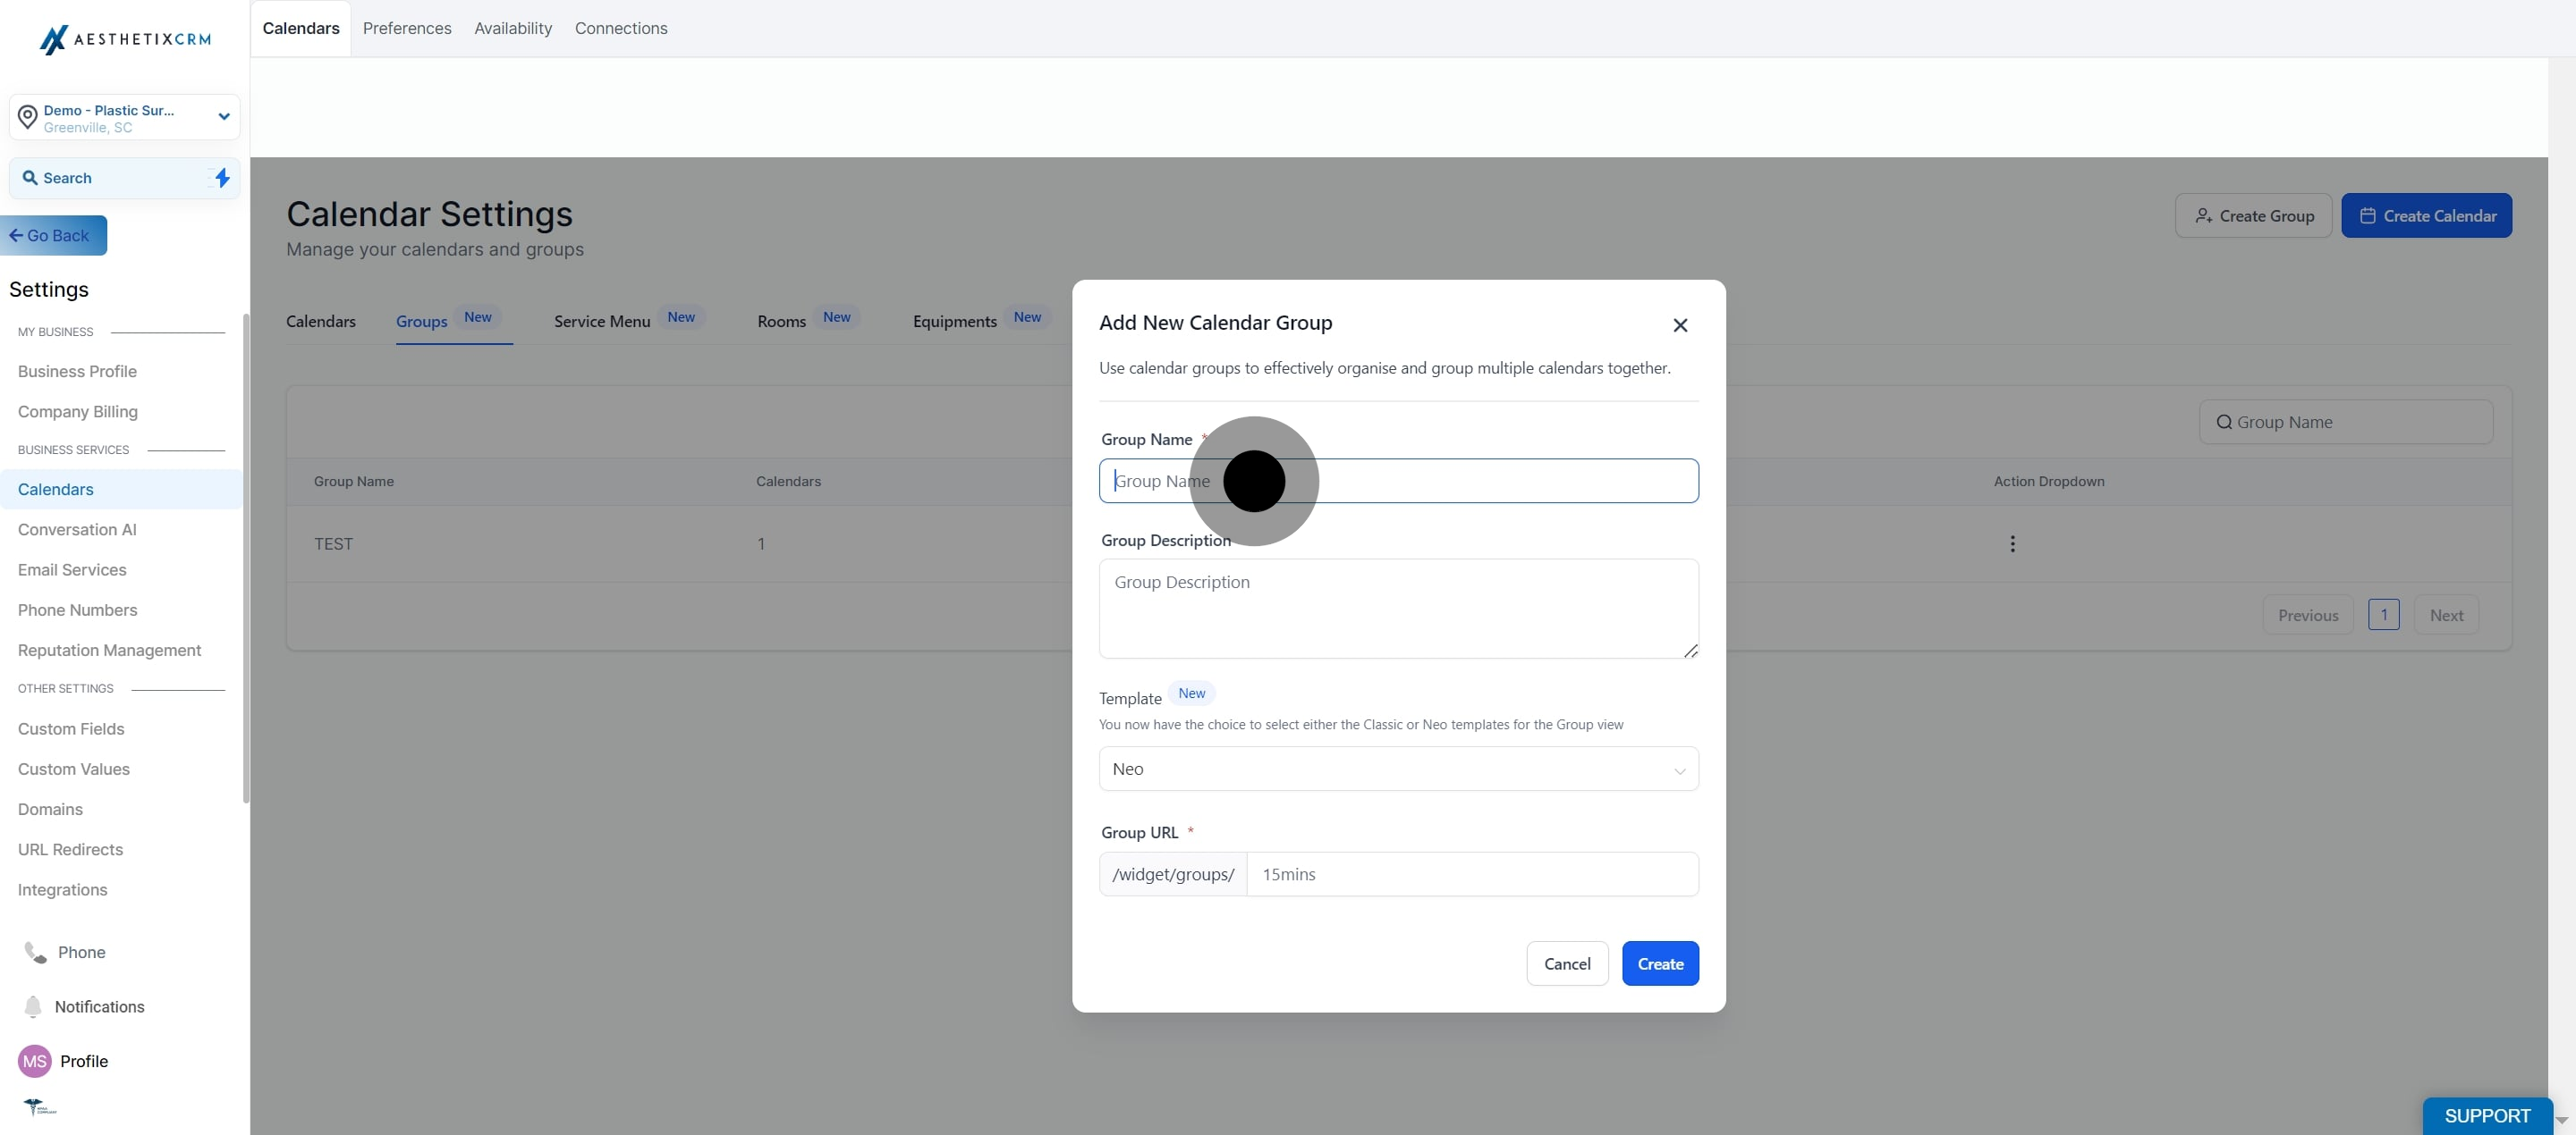Screen dimensions: 2576x1135
Task: Open the TEST group three-dot actions menu
Action: (2012, 543)
